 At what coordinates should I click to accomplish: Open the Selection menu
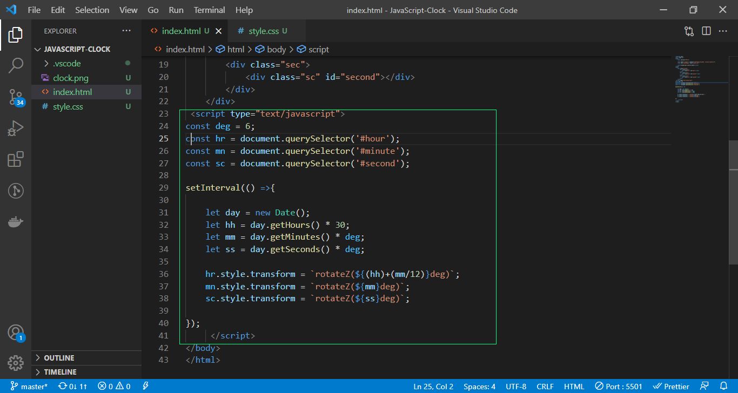[92, 10]
